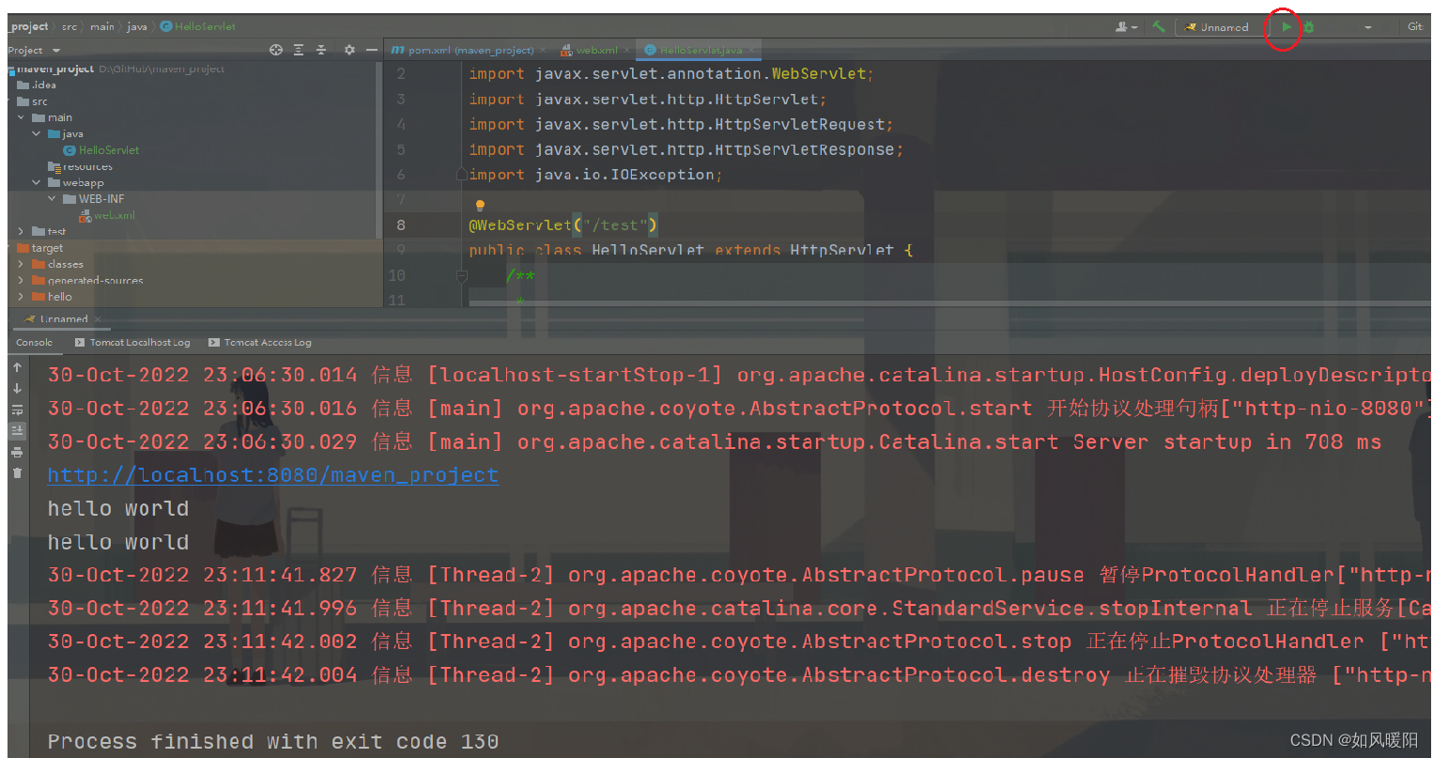Open the Tomcat Access Log tab
This screenshot has width=1433, height=758.
pos(260,343)
